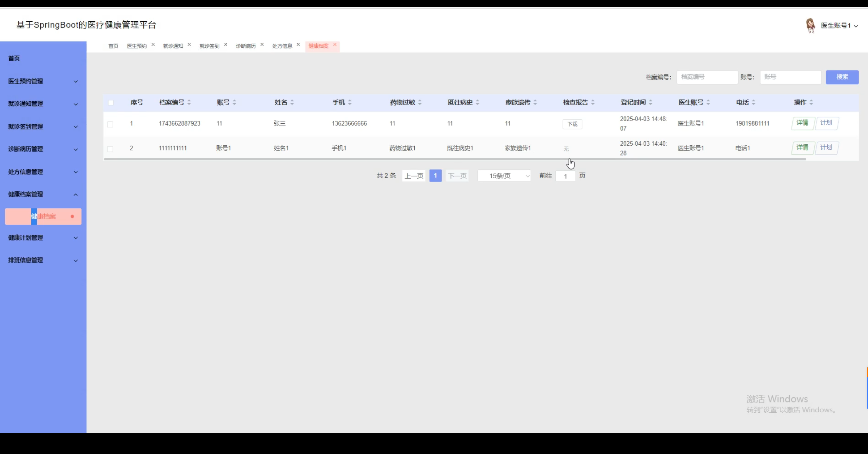The width and height of the screenshot is (868, 454).
Task: Click the 搜索 button
Action: 842,77
